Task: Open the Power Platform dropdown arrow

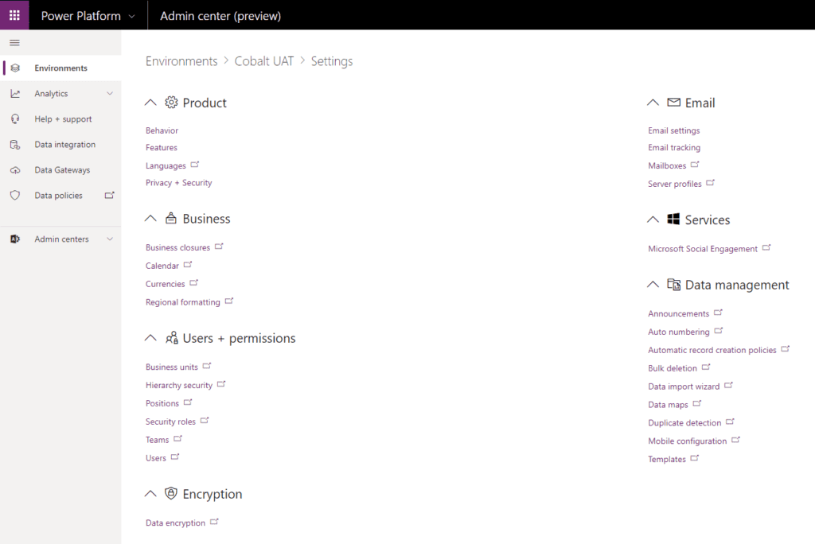Action: pos(132,16)
